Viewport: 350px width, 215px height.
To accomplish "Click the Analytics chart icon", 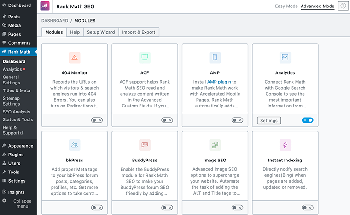I will click(x=285, y=58).
